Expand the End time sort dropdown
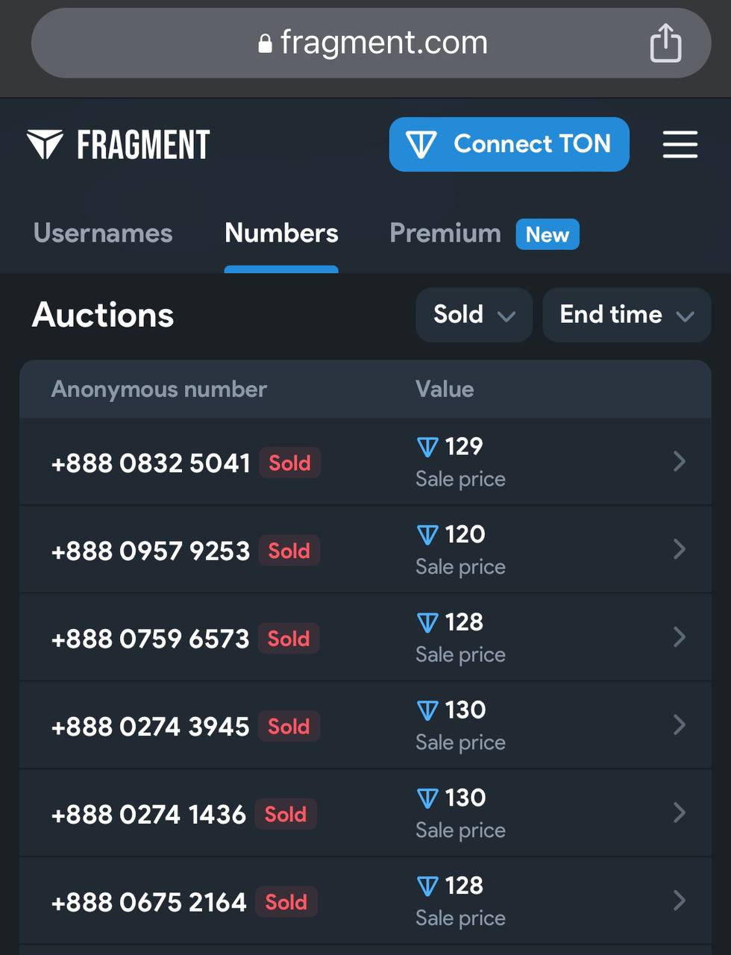Viewport: 731px width, 955px height. click(627, 315)
